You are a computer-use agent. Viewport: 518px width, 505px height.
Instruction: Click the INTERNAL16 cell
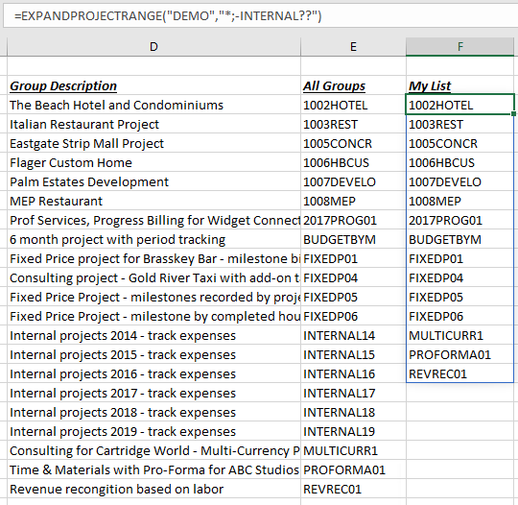(x=353, y=373)
